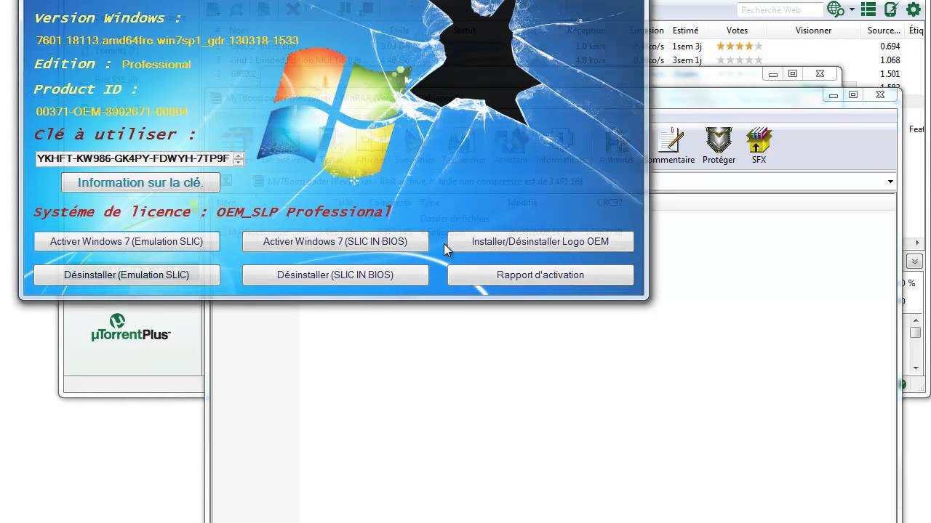The image size is (931, 523).
Task: Click Activer Windows 7 (Emulation SLIC)
Action: click(x=127, y=241)
